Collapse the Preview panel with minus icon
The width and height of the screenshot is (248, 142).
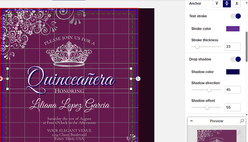click(191, 121)
